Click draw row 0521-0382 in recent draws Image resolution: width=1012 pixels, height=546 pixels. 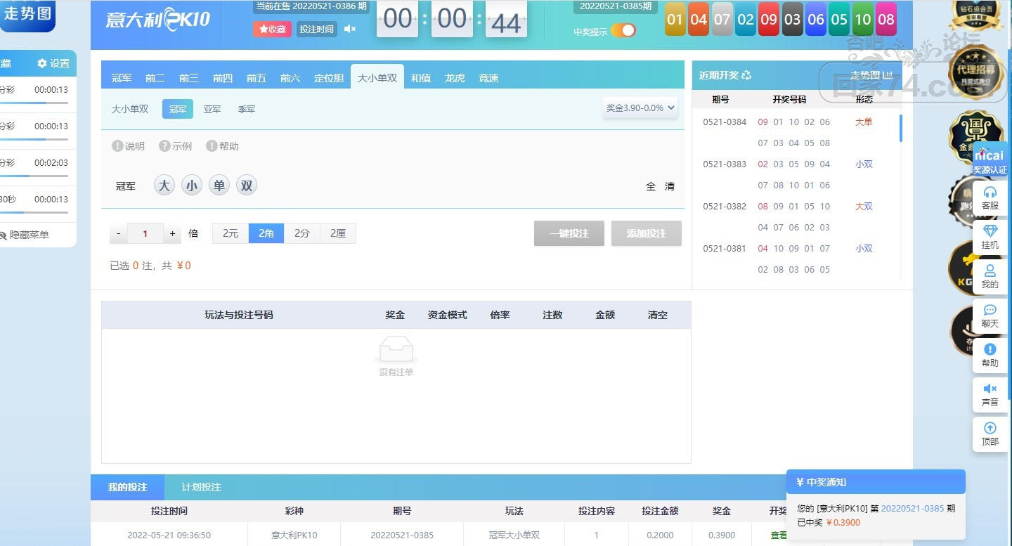pos(796,216)
